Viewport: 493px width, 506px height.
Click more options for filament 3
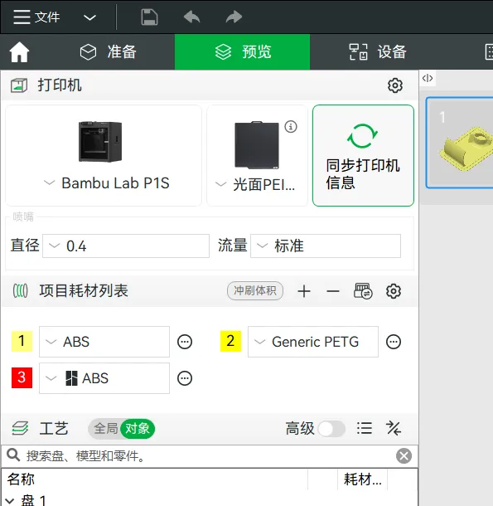tap(185, 378)
